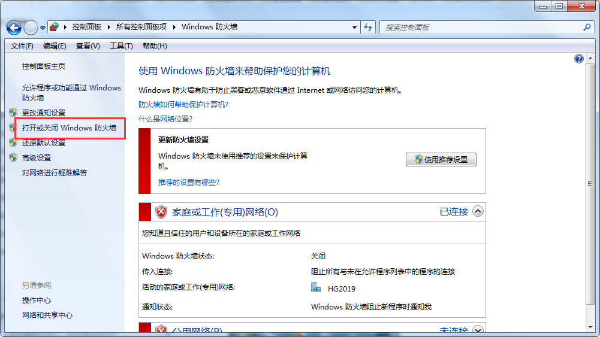
Task: Click 已连接 status text
Action: pyautogui.click(x=454, y=212)
